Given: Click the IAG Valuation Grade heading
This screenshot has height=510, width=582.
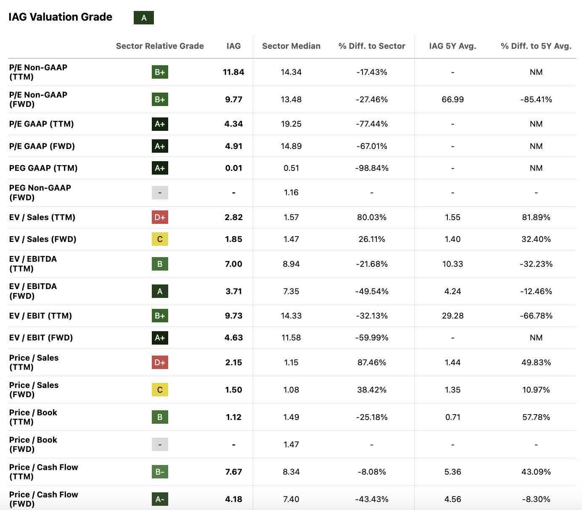Looking at the screenshot, I should pyautogui.click(x=61, y=17).
